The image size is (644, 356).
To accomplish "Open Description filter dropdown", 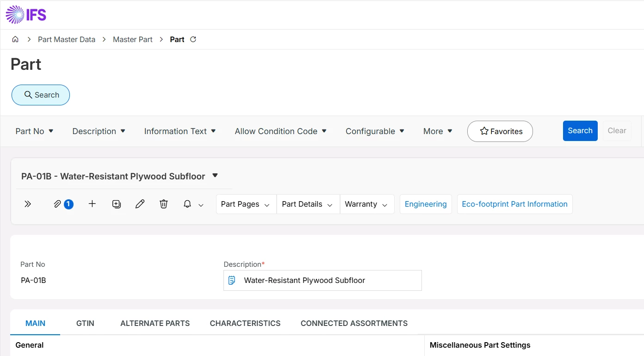I will (x=99, y=131).
